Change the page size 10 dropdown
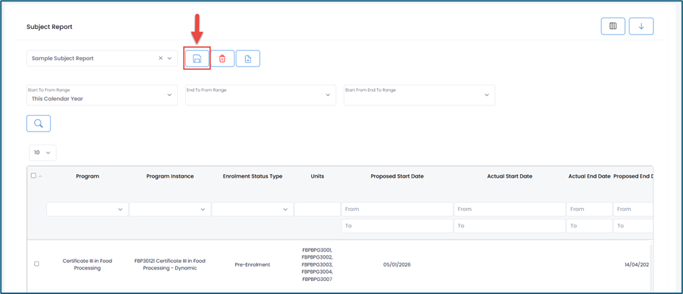The width and height of the screenshot is (683, 294). point(43,153)
